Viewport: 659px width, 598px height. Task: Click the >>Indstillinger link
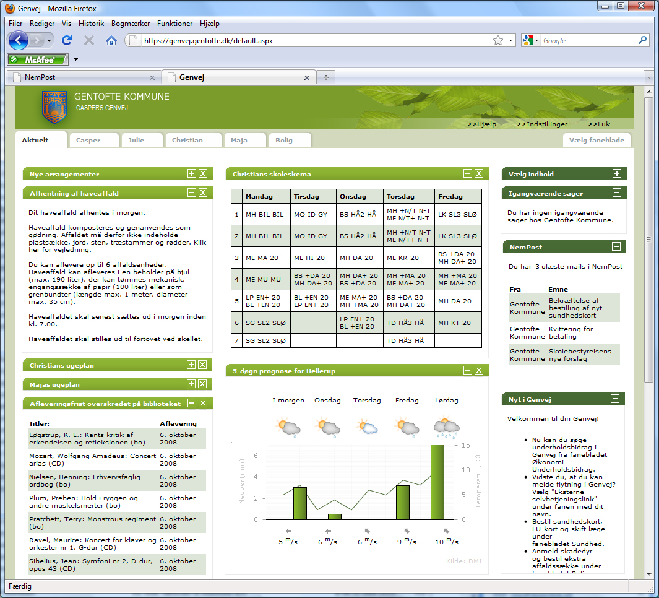pos(538,124)
